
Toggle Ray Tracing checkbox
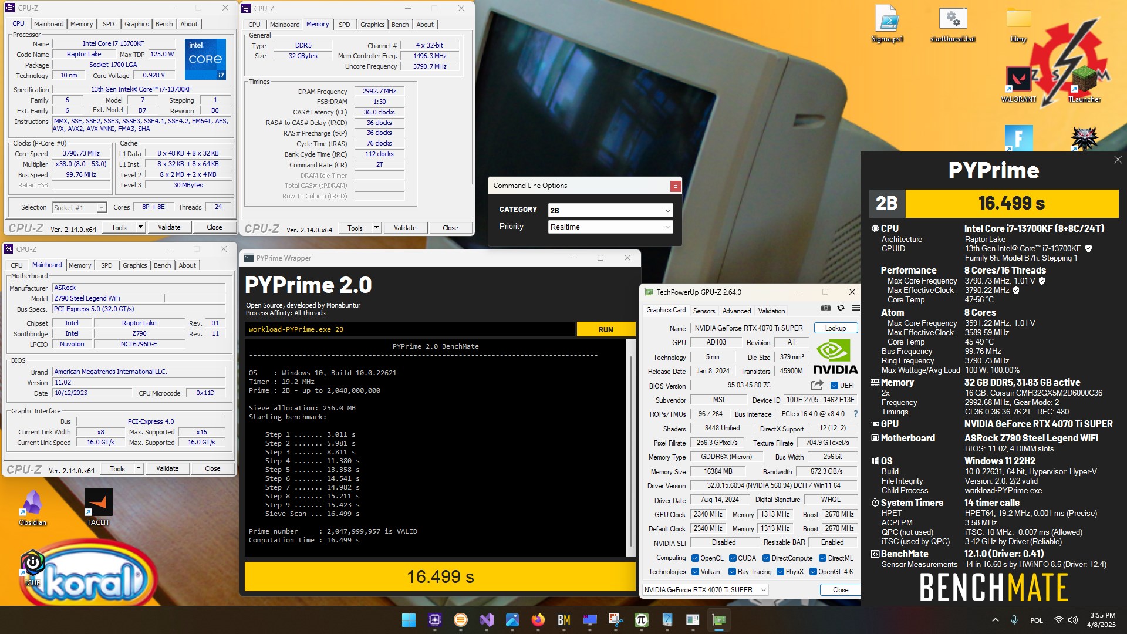pos(732,572)
